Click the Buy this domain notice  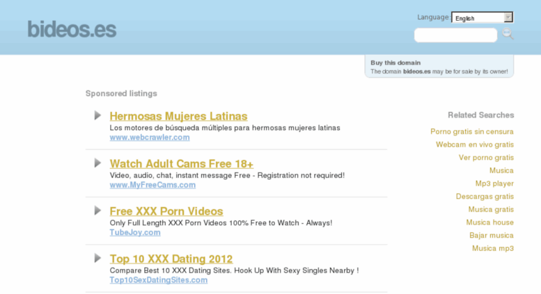click(439, 67)
